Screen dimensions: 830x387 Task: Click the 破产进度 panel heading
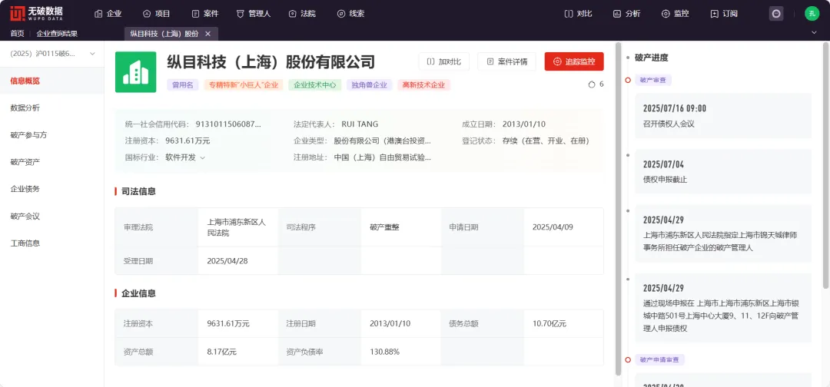(x=651, y=58)
